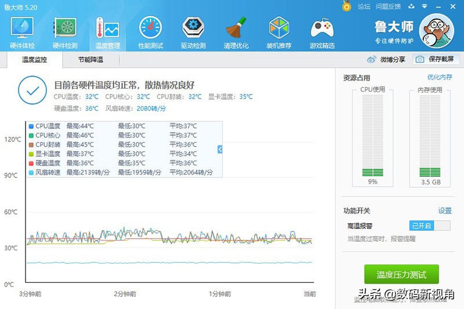Click the CPU核心 32℃ reading
Image resolution: width=464 pixels, height=309 pixels.
pos(128,97)
